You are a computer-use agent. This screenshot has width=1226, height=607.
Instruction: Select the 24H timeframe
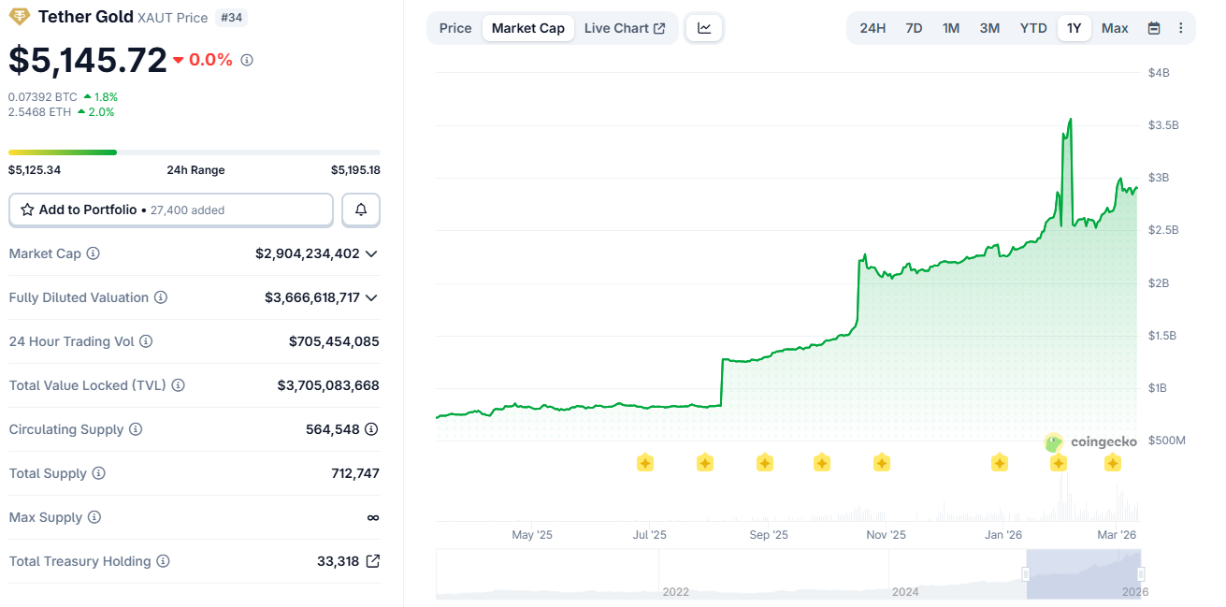coord(873,28)
